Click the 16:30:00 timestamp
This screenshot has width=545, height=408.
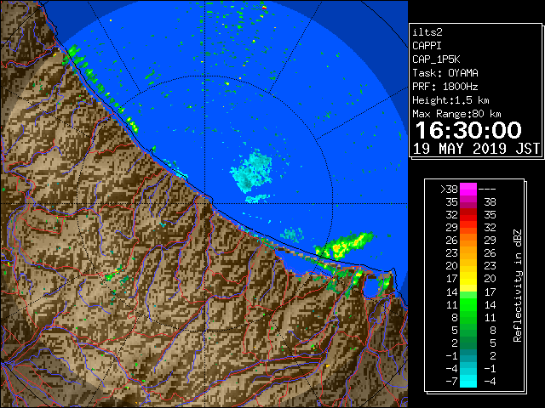[x=468, y=130]
